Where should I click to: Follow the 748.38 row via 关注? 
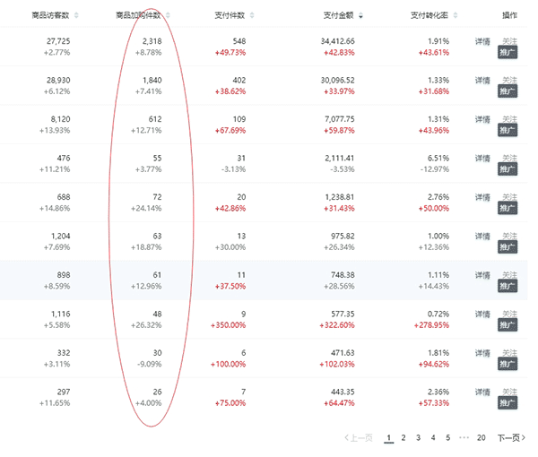509,275
